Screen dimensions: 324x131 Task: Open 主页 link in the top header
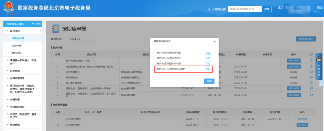pos(280,7)
